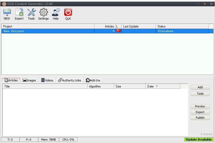Click the China flag in project row
The height and width of the screenshot is (143, 215).
point(119,31)
